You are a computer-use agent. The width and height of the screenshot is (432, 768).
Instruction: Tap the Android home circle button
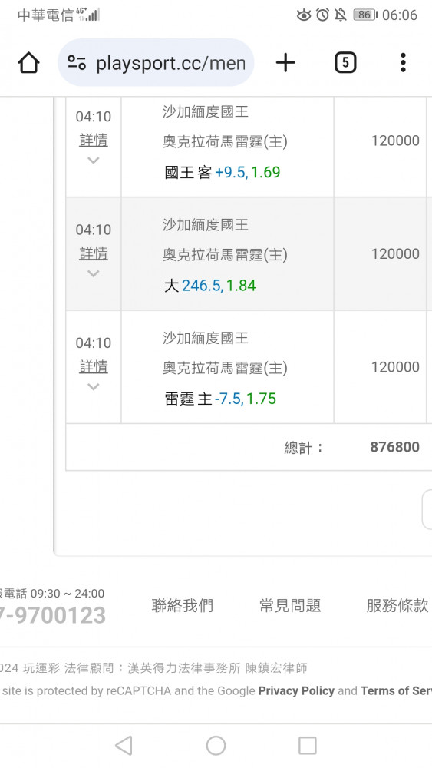[x=216, y=746]
